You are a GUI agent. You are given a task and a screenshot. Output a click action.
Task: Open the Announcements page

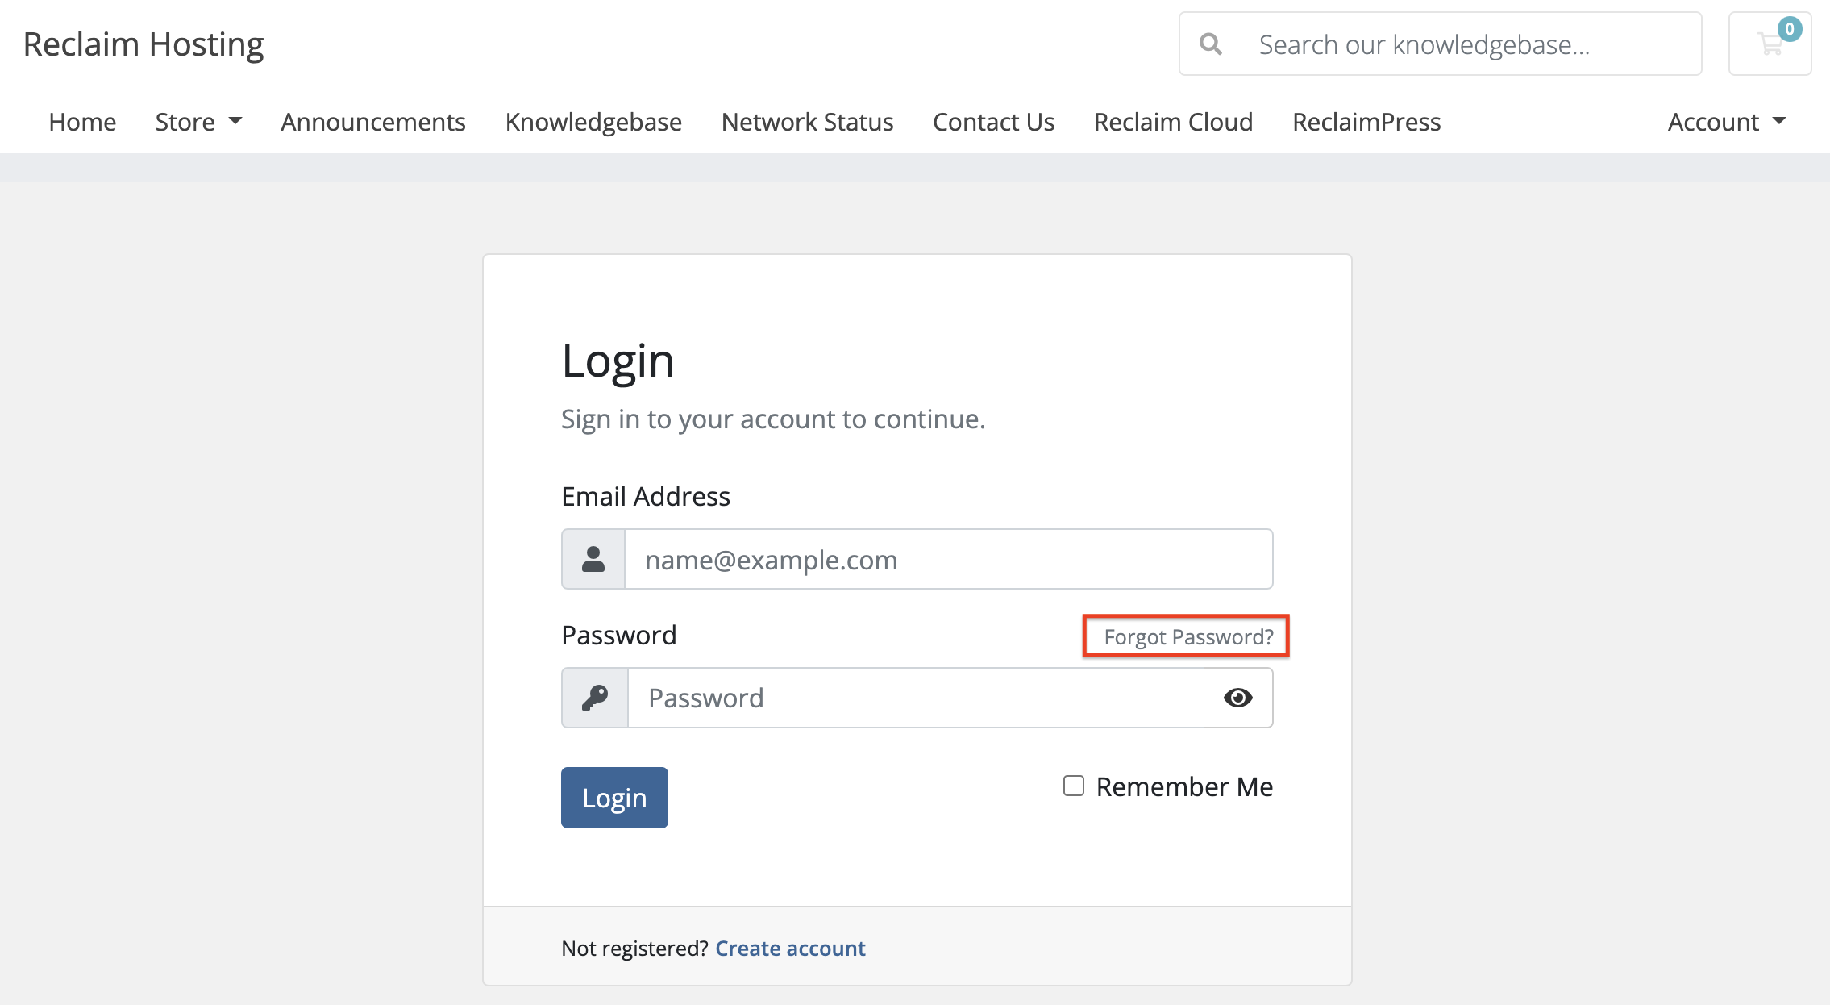pos(373,122)
